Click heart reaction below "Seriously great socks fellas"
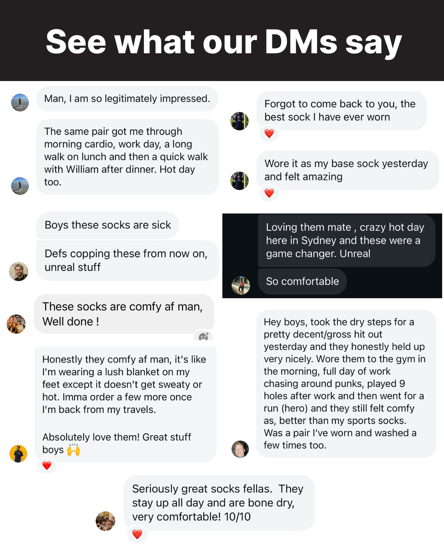The image size is (444, 555). [x=137, y=534]
